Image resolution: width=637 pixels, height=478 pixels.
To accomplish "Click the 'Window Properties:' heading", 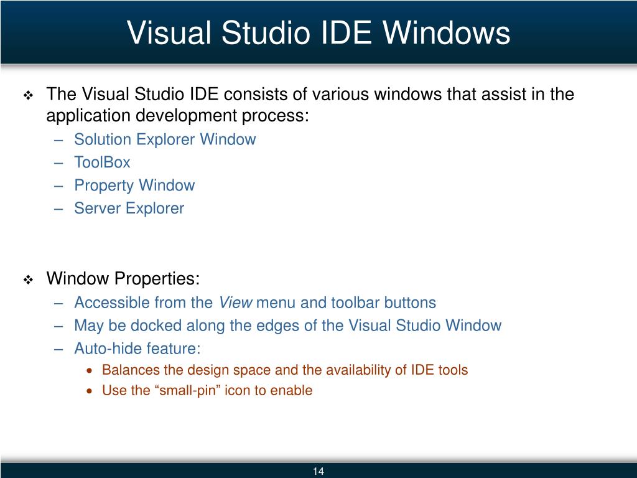I will tap(123, 279).
